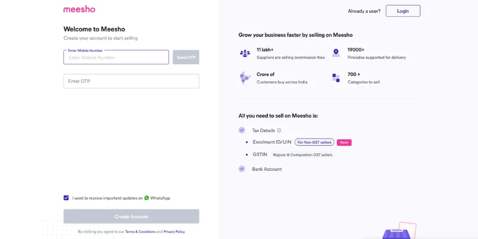Click the Tax Details info icon
This screenshot has width=478, height=239.
click(279, 130)
